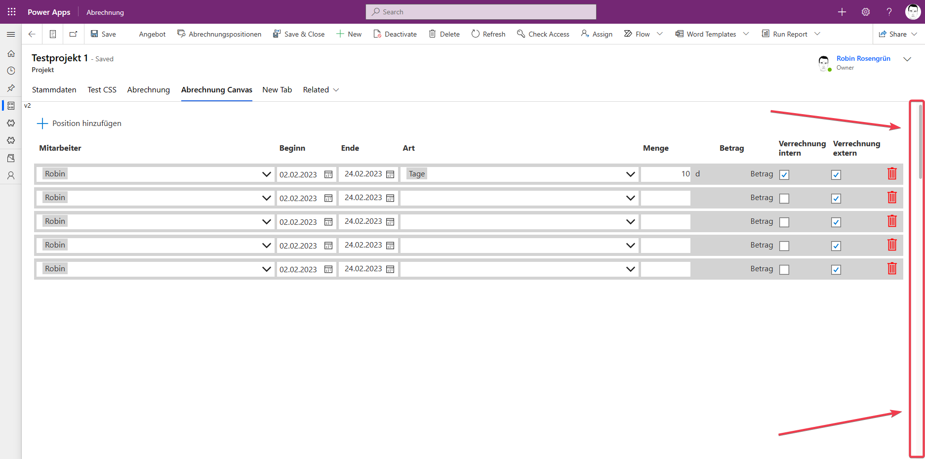The width and height of the screenshot is (925, 459).
Task: Expand the owner header chevron
Action: pyautogui.click(x=907, y=59)
